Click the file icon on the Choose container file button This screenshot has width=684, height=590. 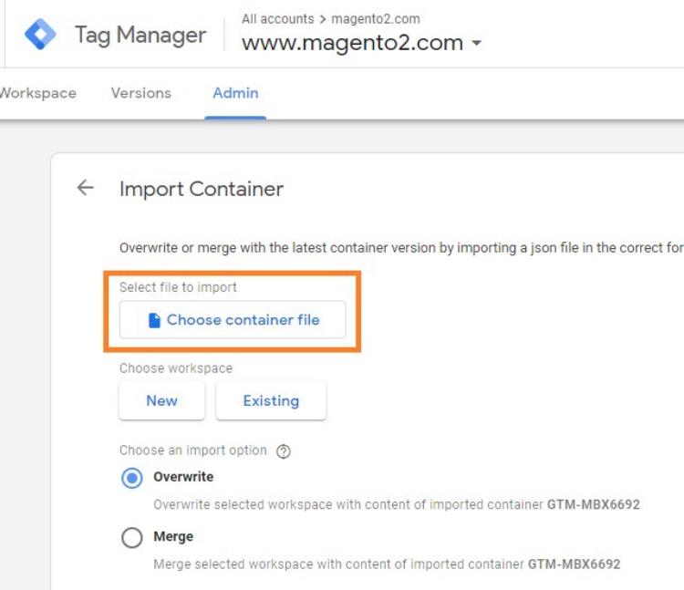point(154,320)
